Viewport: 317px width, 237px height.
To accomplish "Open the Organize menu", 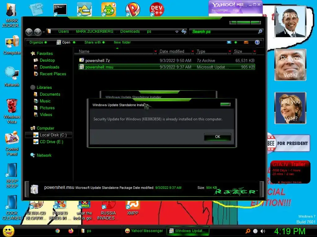I will click(38, 42).
